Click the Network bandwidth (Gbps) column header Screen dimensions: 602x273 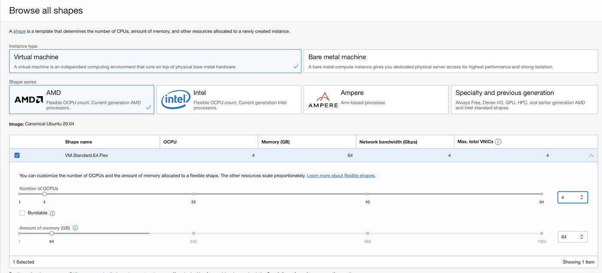tap(405, 142)
